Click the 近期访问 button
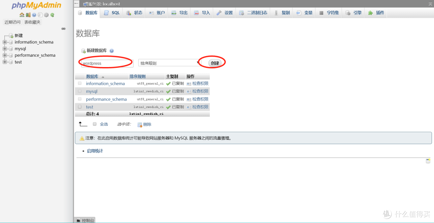 coord(12,22)
